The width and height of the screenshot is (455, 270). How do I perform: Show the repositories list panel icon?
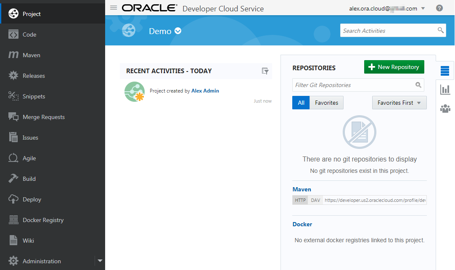445,71
